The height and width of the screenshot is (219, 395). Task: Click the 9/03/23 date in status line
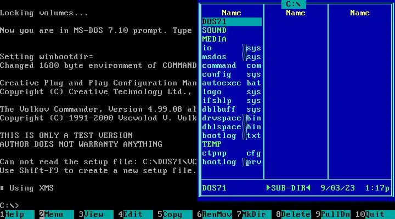(x=338, y=188)
